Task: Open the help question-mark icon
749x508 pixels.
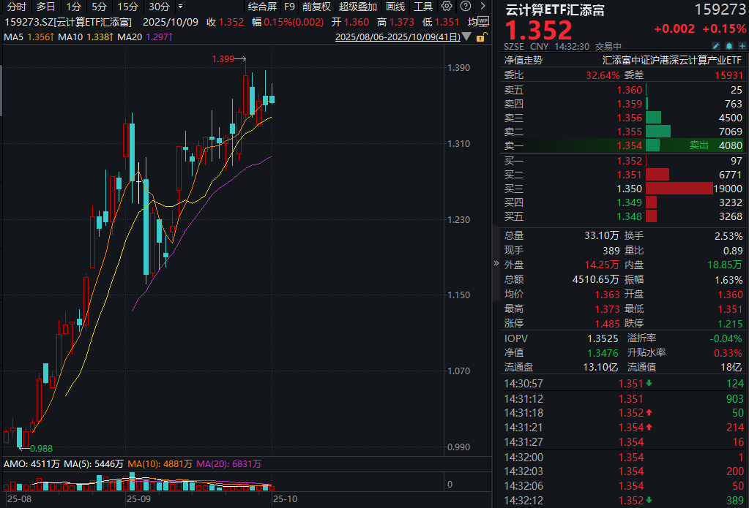Action: (466, 7)
